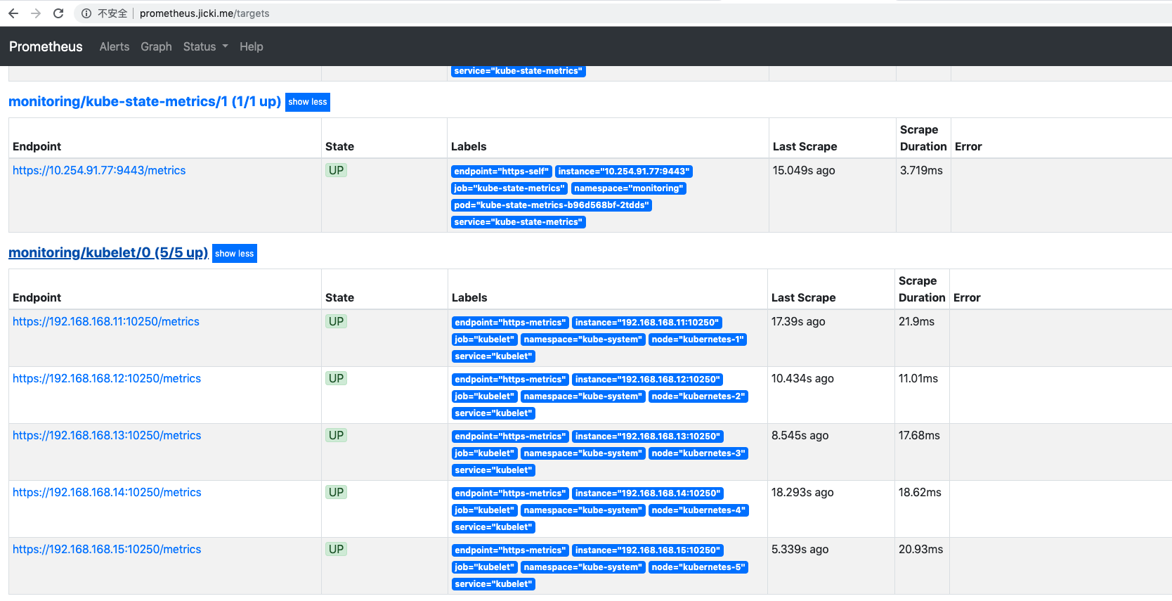Open the 192.168.168.15:10250 metrics endpoint
The image size is (1172, 601).
tap(107, 549)
